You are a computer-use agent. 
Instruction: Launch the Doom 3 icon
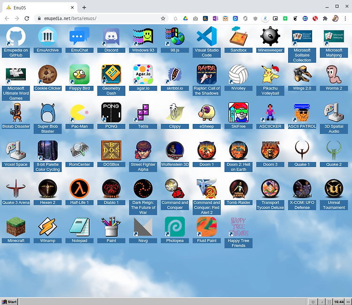tap(270, 150)
